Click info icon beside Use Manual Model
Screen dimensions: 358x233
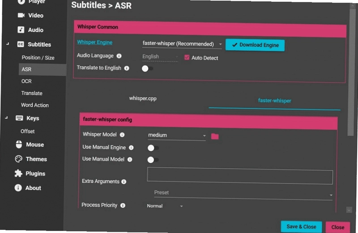130,160
